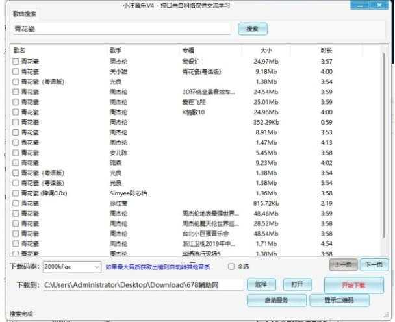The height and width of the screenshot is (322, 395).
Task: Open the download folder with 打开
Action: [297, 284]
